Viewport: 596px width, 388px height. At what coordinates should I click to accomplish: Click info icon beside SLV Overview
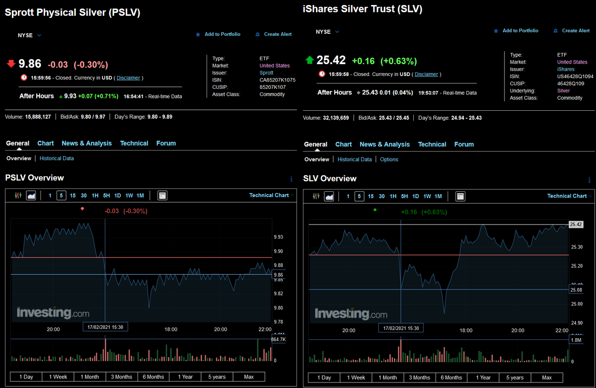pyautogui.click(x=589, y=180)
